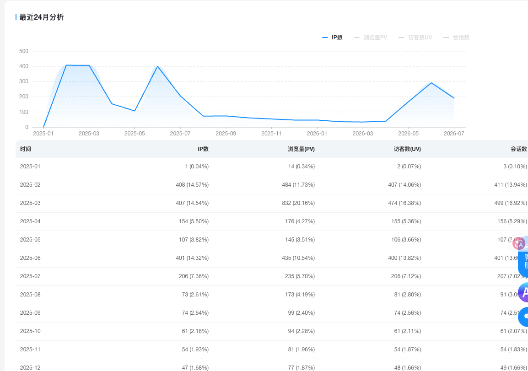Toggle the IP数 series in chart legend
Screen dimensions: 528x371
point(332,38)
